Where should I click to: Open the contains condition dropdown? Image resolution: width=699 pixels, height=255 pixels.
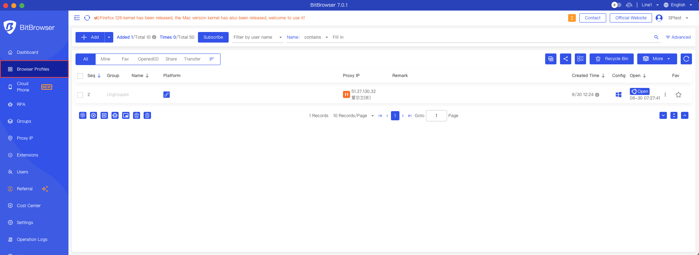pos(316,37)
